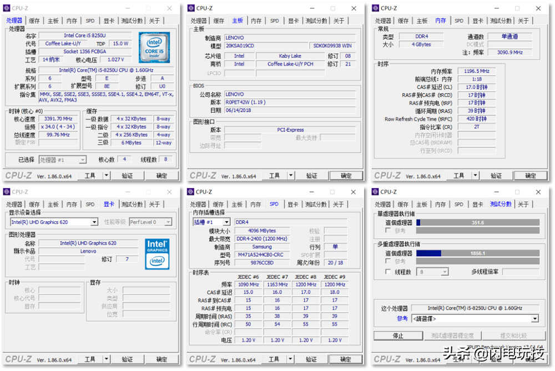Minimize the mainboard tab CPU-Z window

312,8
